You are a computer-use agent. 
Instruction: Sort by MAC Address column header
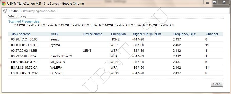21,34
